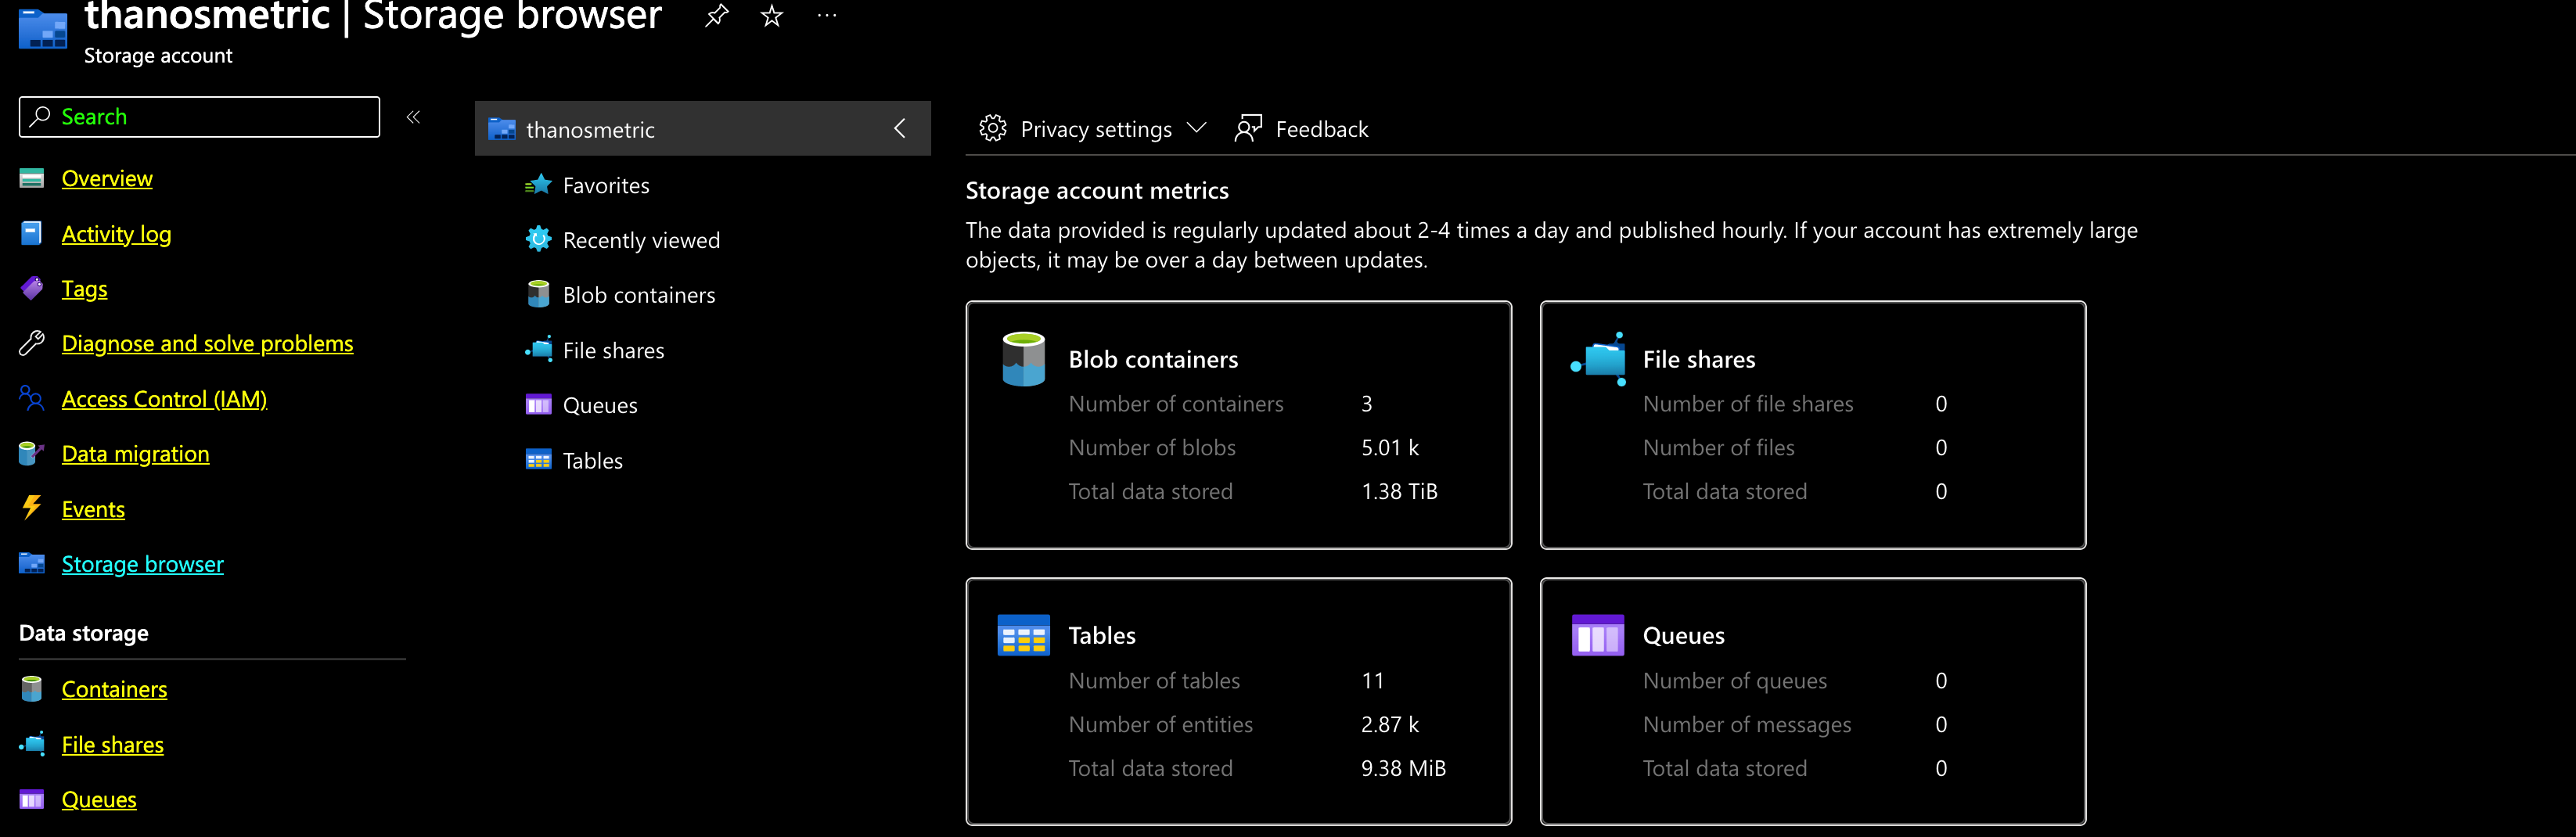Open Privacy settings menu
2576x837 pixels.
click(1093, 128)
